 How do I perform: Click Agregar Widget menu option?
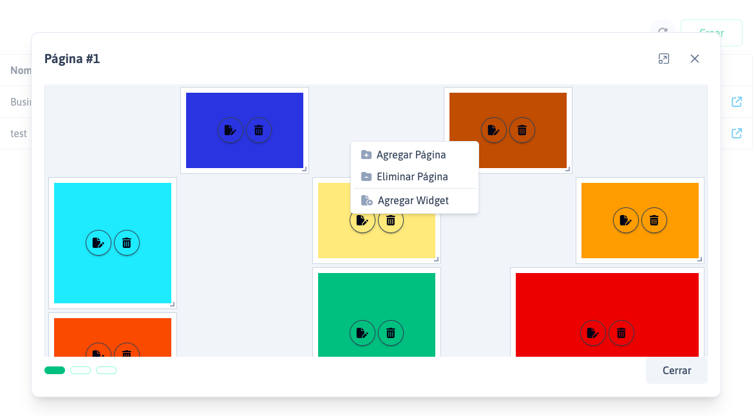click(x=413, y=200)
